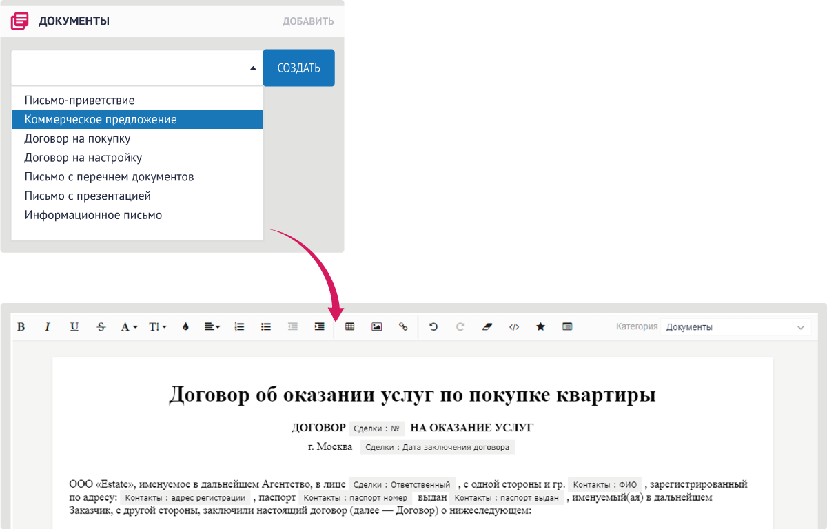
Task: Toggle bold formatting in the editor toolbar
Action: point(21,327)
